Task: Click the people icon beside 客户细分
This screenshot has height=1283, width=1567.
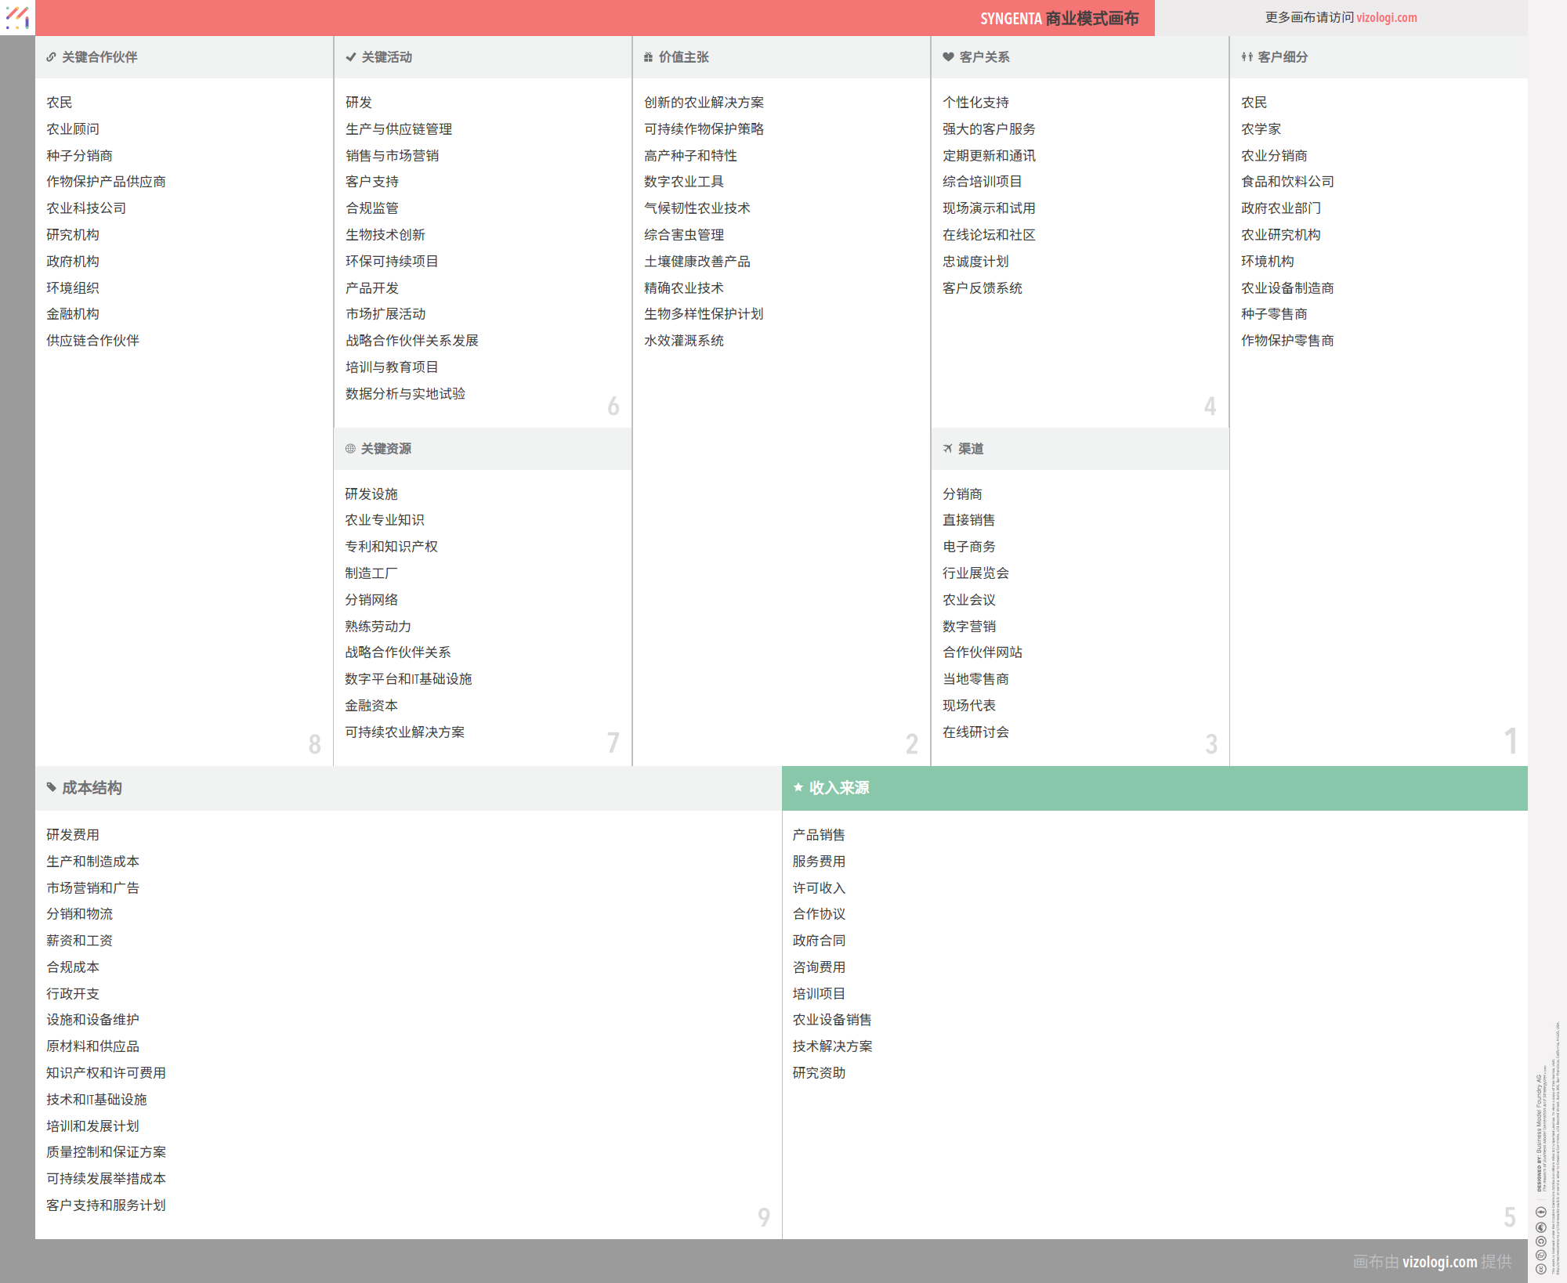Action: [x=1247, y=57]
